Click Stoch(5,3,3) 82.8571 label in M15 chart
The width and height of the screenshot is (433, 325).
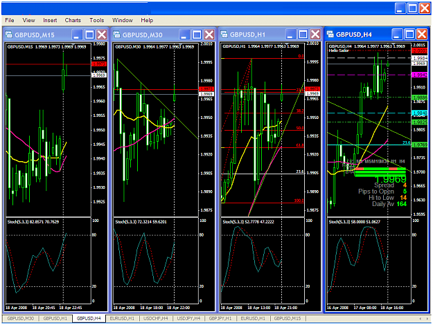[33, 222]
